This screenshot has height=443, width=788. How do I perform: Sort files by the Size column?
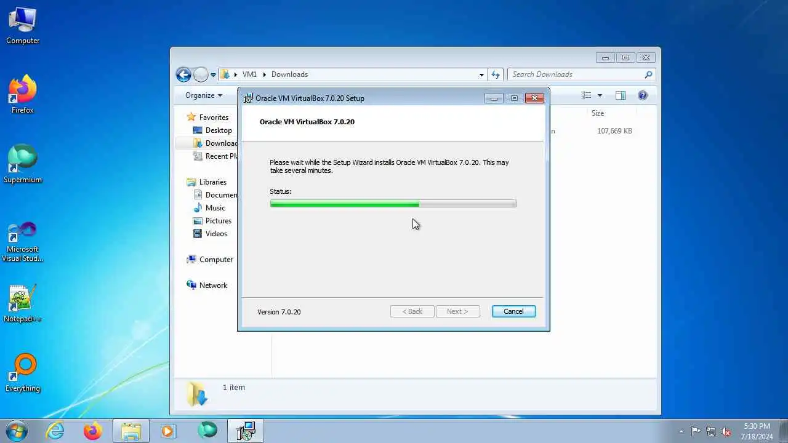598,113
